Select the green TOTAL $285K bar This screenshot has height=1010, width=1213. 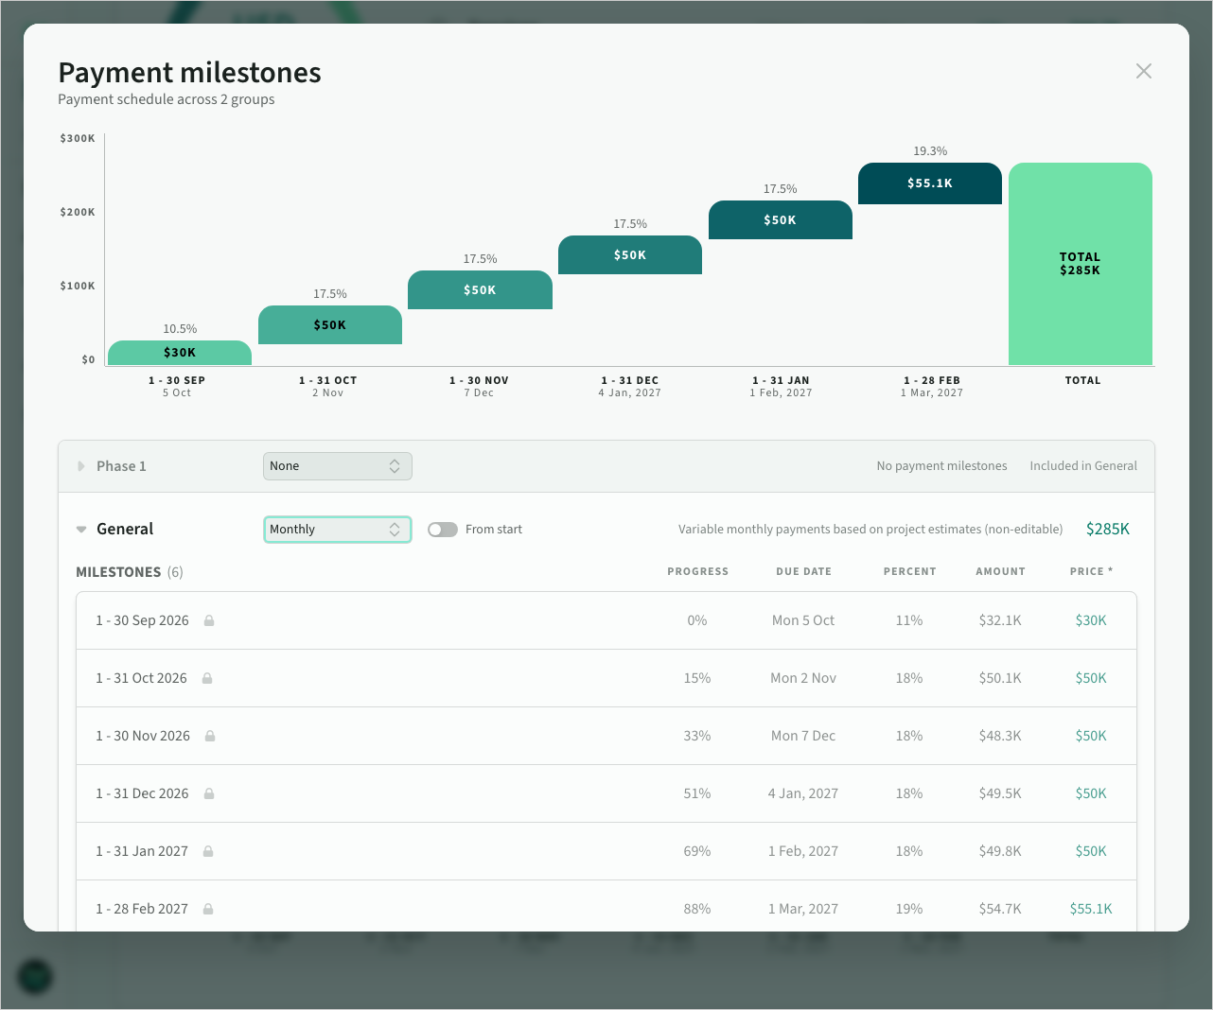1081,264
